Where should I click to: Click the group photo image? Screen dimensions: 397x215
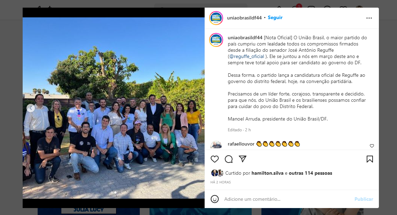pyautogui.click(x=113, y=108)
